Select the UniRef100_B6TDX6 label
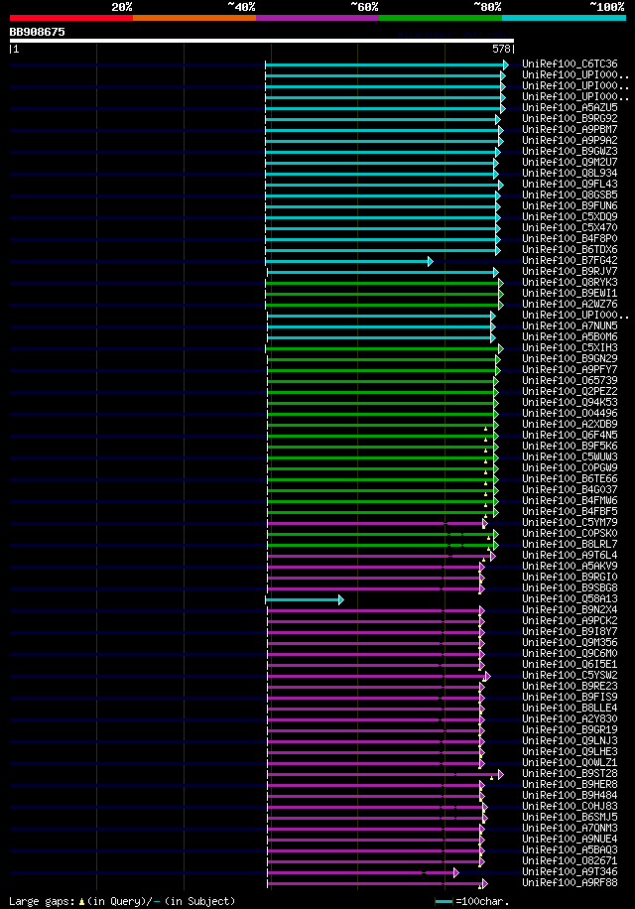Screen dimensions: 635x909 570,249
